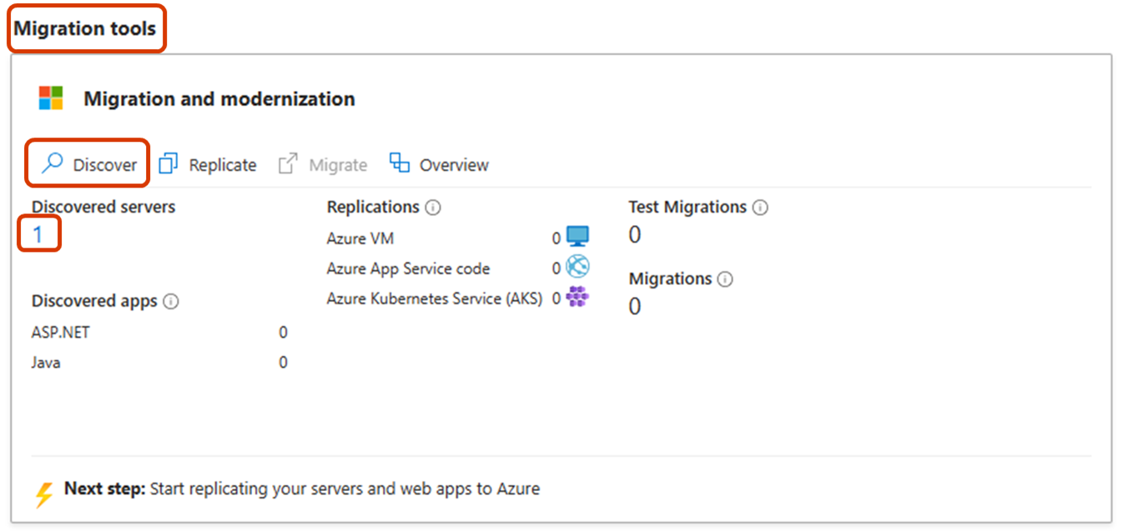
Task: Click the Replications info icon
Action: 432,208
